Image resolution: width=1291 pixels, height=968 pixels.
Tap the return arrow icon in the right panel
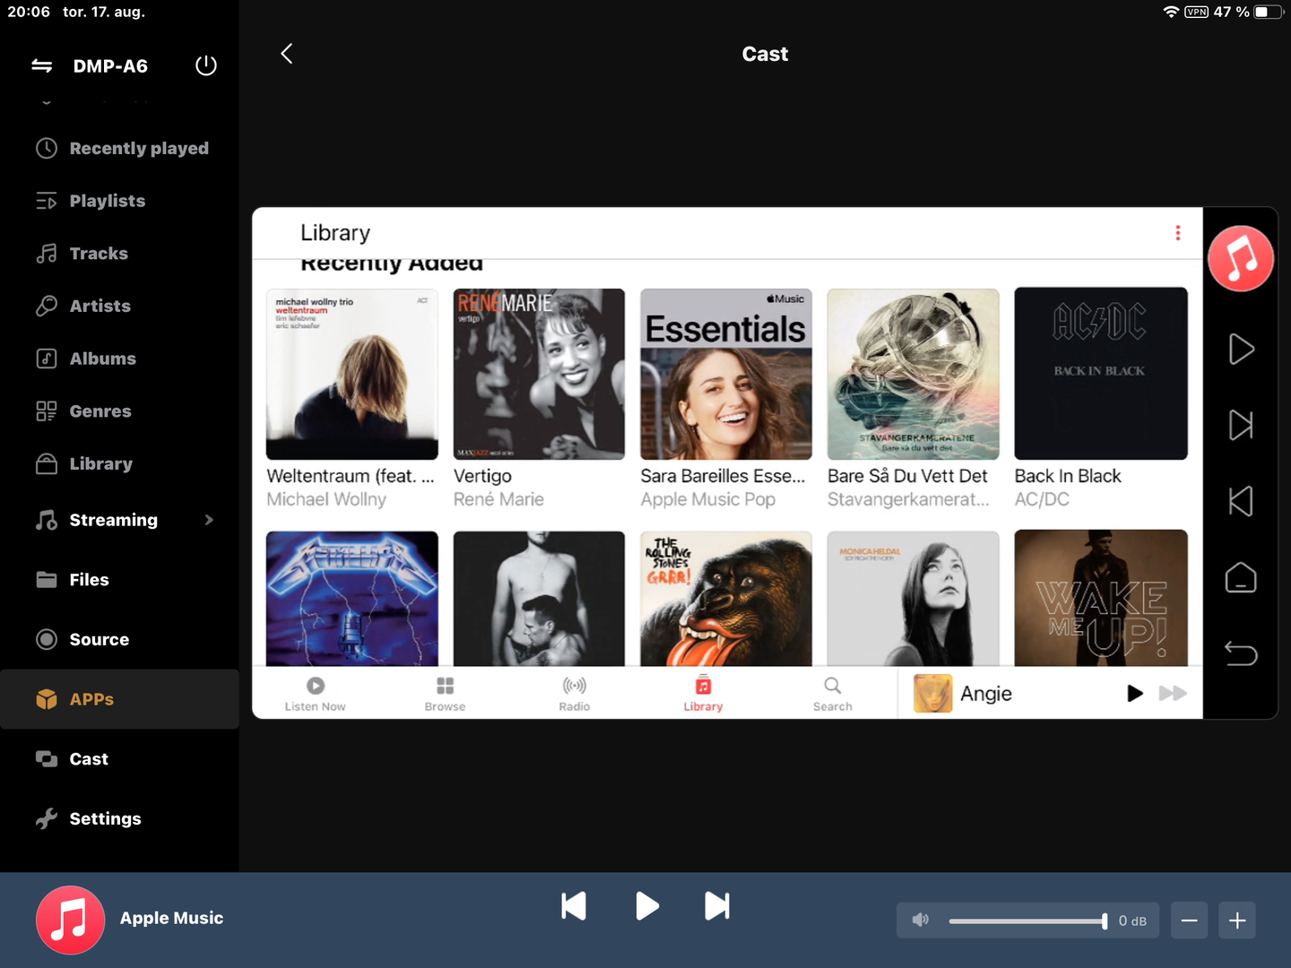tap(1241, 653)
